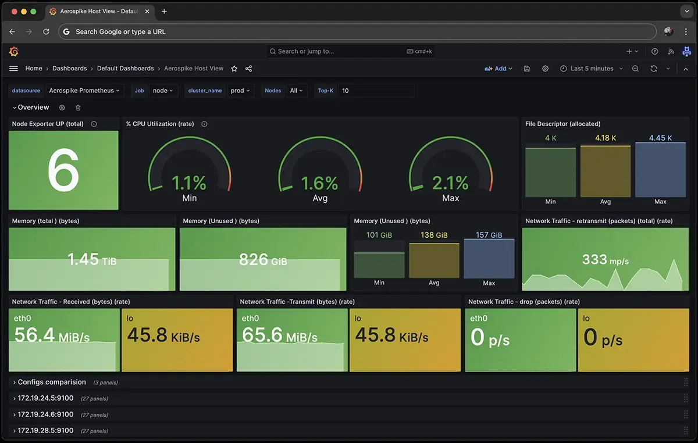Click the browser back arrow

(12, 31)
